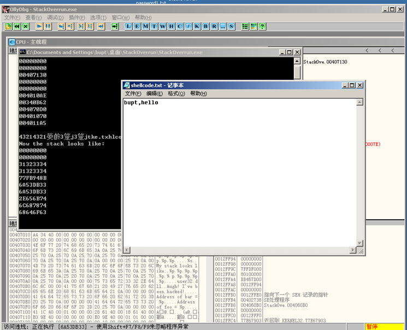Open Notepad's 编辑(E) menu
Image resolution: width=407 pixels, height=330 pixels.
coord(155,93)
